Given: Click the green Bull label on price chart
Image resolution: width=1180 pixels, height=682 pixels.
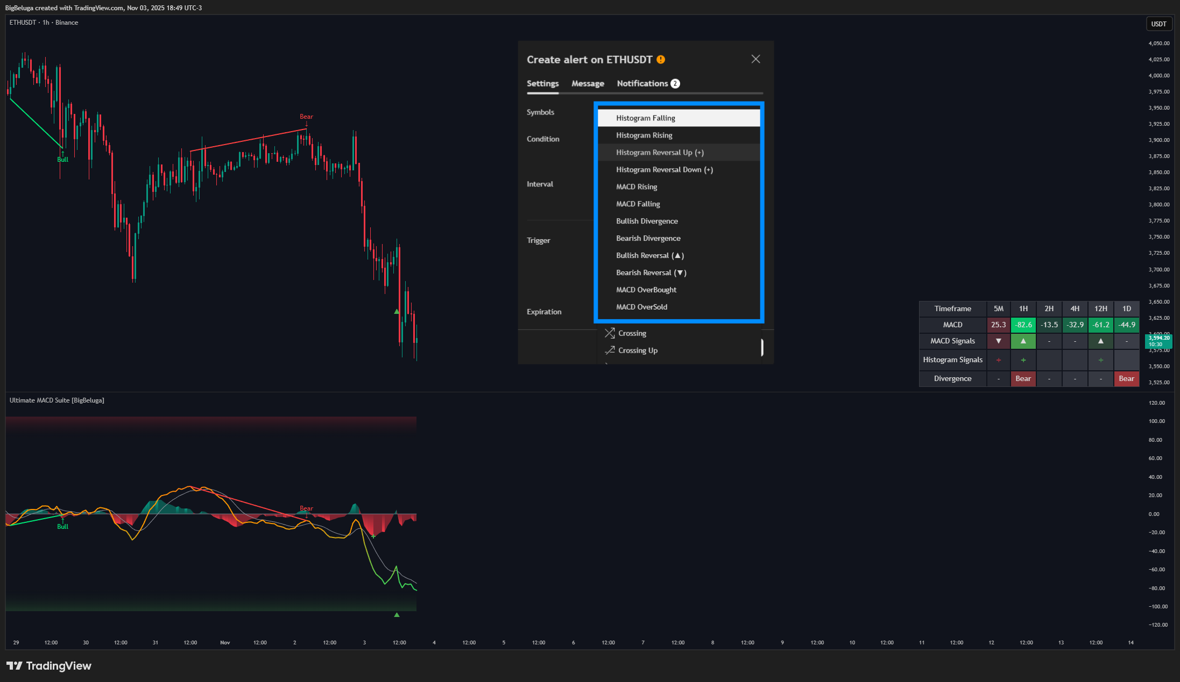Looking at the screenshot, I should pos(63,160).
